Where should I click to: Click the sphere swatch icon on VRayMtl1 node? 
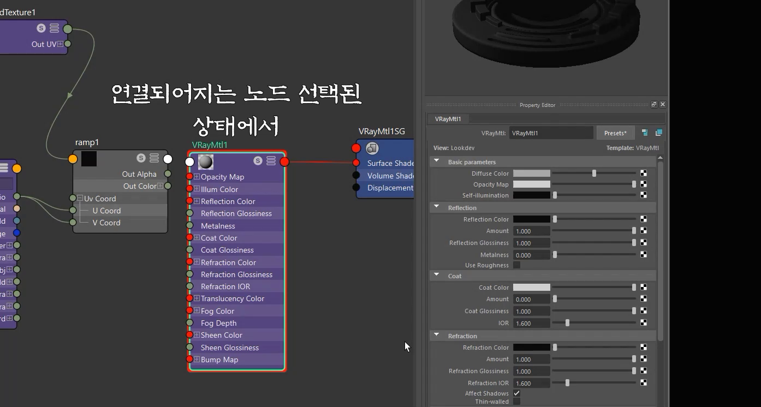(x=206, y=161)
